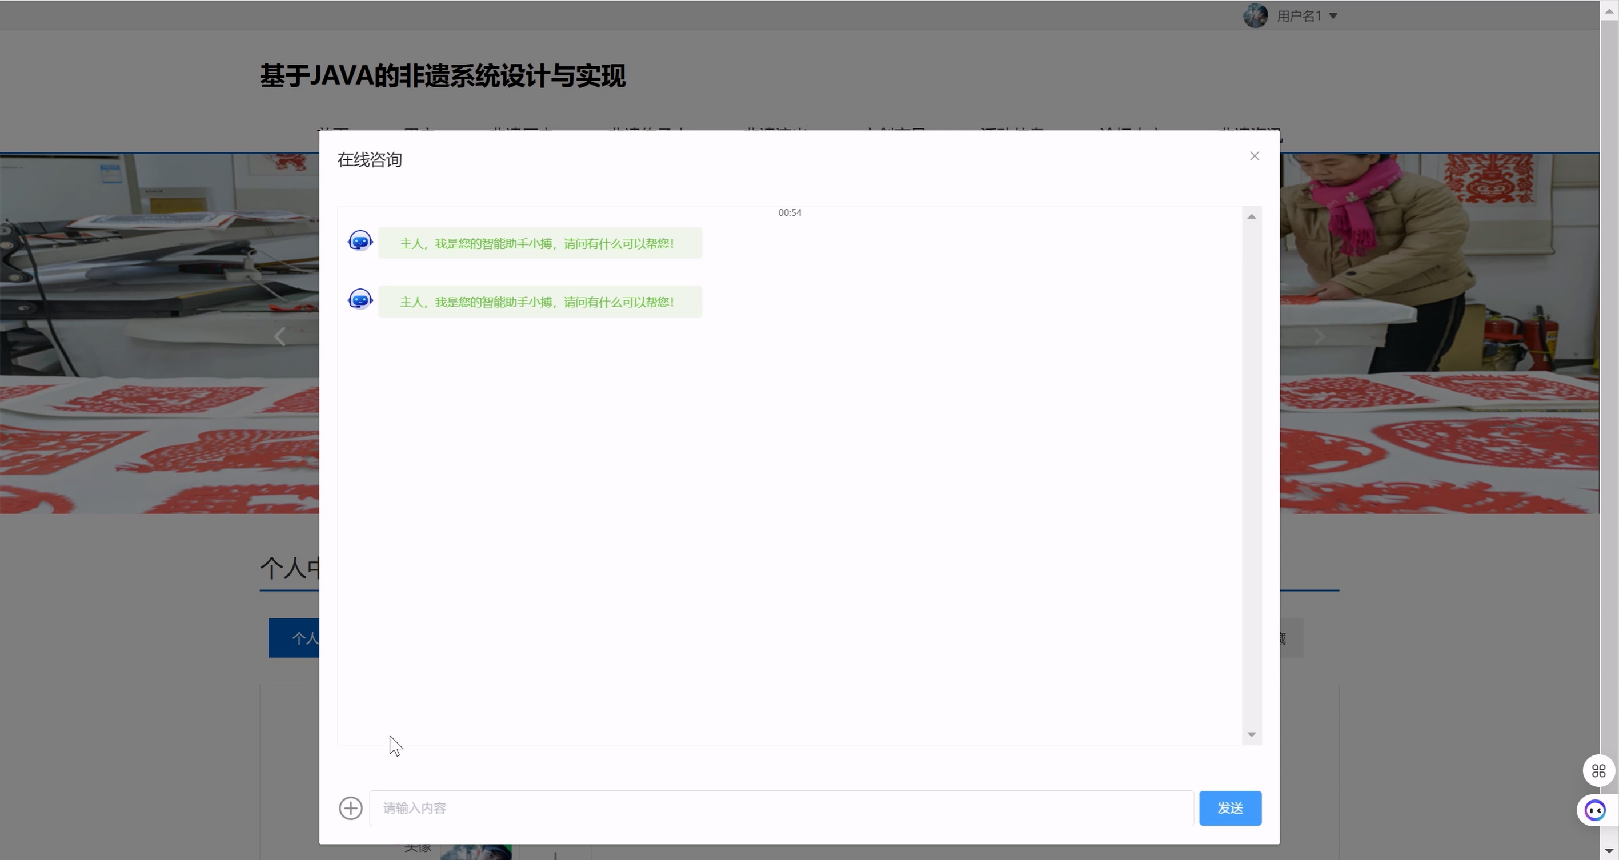The height and width of the screenshot is (860, 1619).
Task: Click the page scrollbar up arrow
Action: click(1609, 11)
